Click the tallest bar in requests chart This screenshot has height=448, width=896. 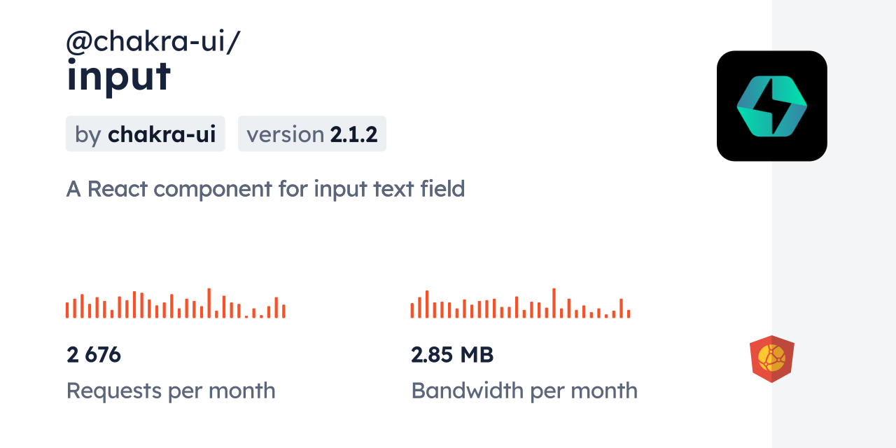(209, 303)
